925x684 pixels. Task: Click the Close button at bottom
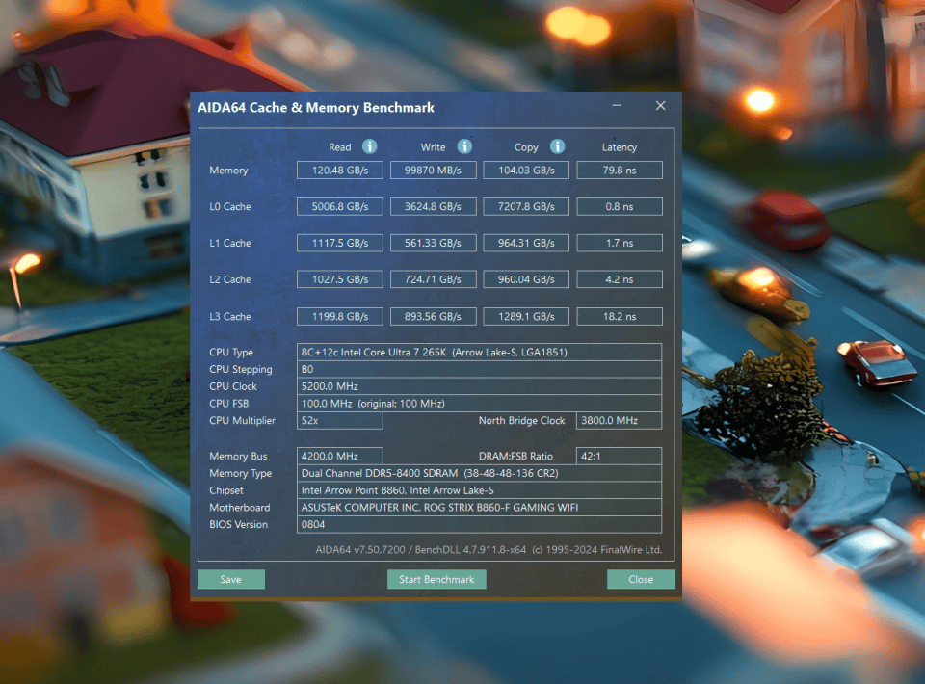[x=641, y=579]
